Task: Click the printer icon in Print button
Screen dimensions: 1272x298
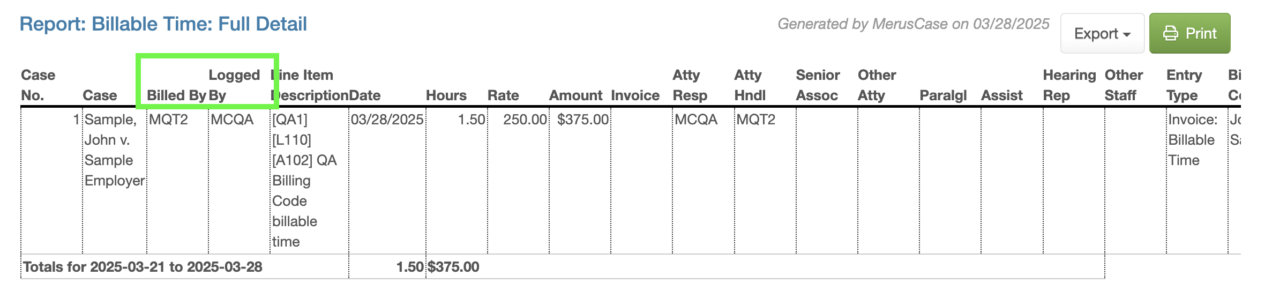Action: click(x=1170, y=34)
